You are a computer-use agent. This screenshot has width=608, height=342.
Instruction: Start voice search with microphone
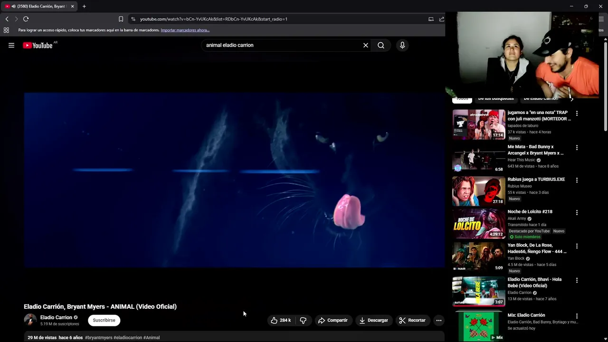pyautogui.click(x=402, y=45)
